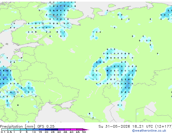Click the '0.5' legend scale label
172x133 pixels.
(9, 132)
